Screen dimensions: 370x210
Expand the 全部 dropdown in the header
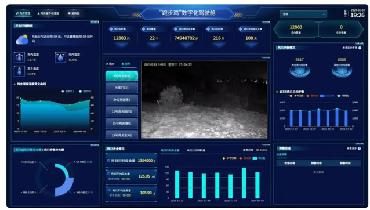(303, 14)
